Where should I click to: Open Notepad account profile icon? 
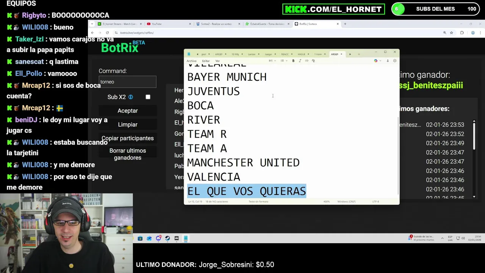387,61
